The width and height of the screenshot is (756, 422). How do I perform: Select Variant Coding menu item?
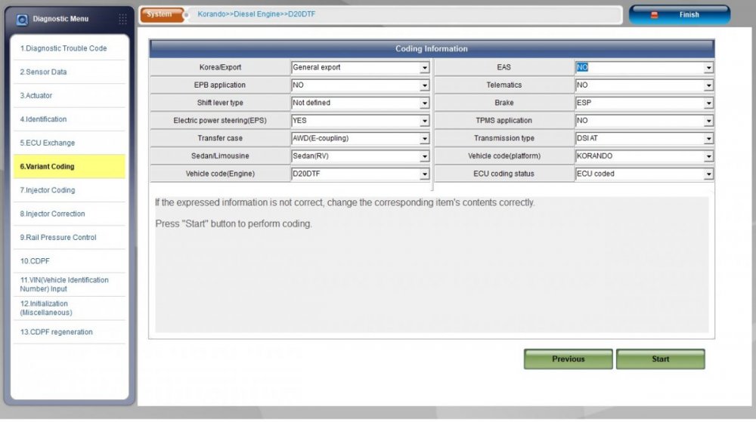coord(70,166)
